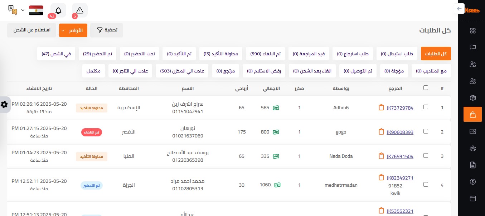Click the تم الالغاء red status badge
The width and height of the screenshot is (485, 216).
pyautogui.click(x=92, y=132)
